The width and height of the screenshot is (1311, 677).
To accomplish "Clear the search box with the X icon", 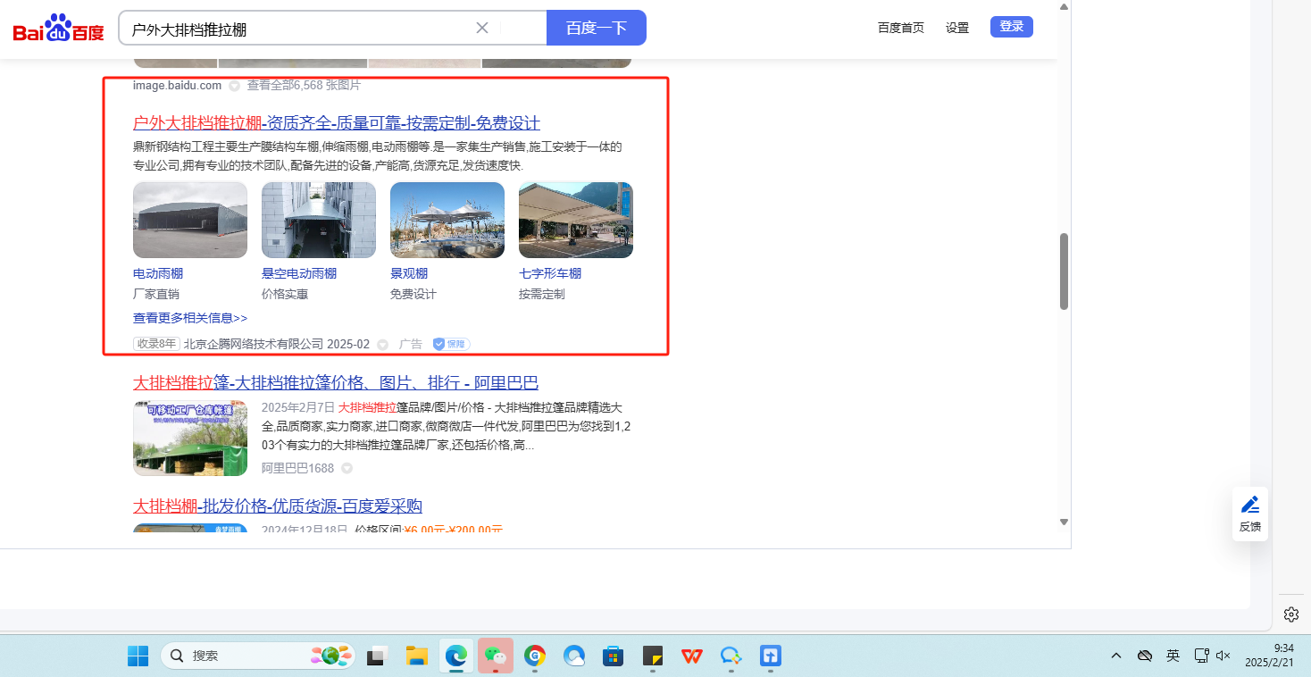I will coord(482,28).
